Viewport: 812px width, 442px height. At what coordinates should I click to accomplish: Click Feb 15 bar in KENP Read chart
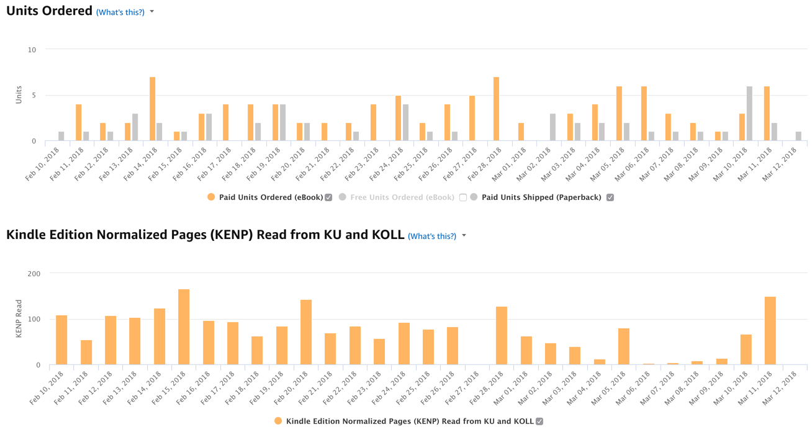(184, 327)
